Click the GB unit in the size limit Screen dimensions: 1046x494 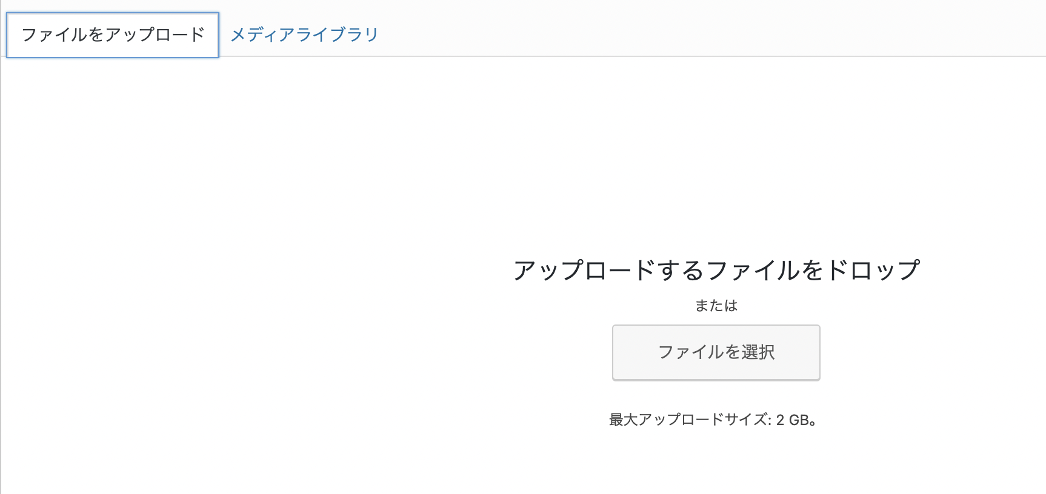(x=800, y=420)
